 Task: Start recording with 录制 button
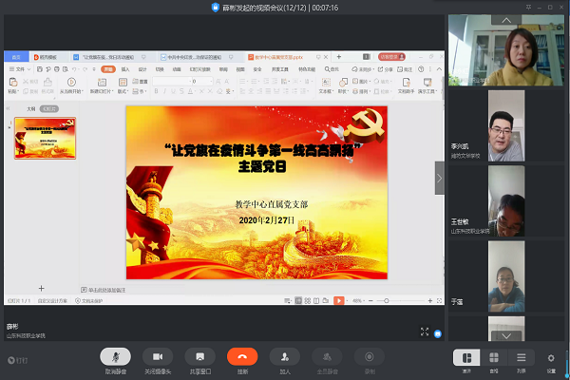(x=370, y=357)
